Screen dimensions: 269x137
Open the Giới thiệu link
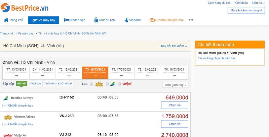coord(241,3)
